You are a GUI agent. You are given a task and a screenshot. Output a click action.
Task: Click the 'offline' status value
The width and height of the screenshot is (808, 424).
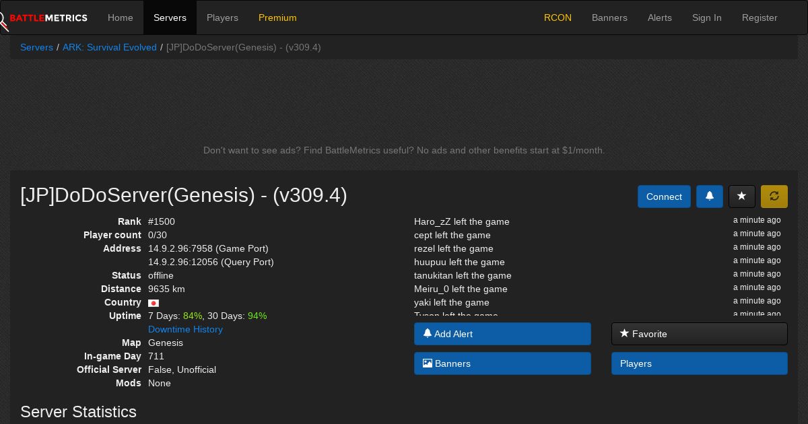(161, 275)
